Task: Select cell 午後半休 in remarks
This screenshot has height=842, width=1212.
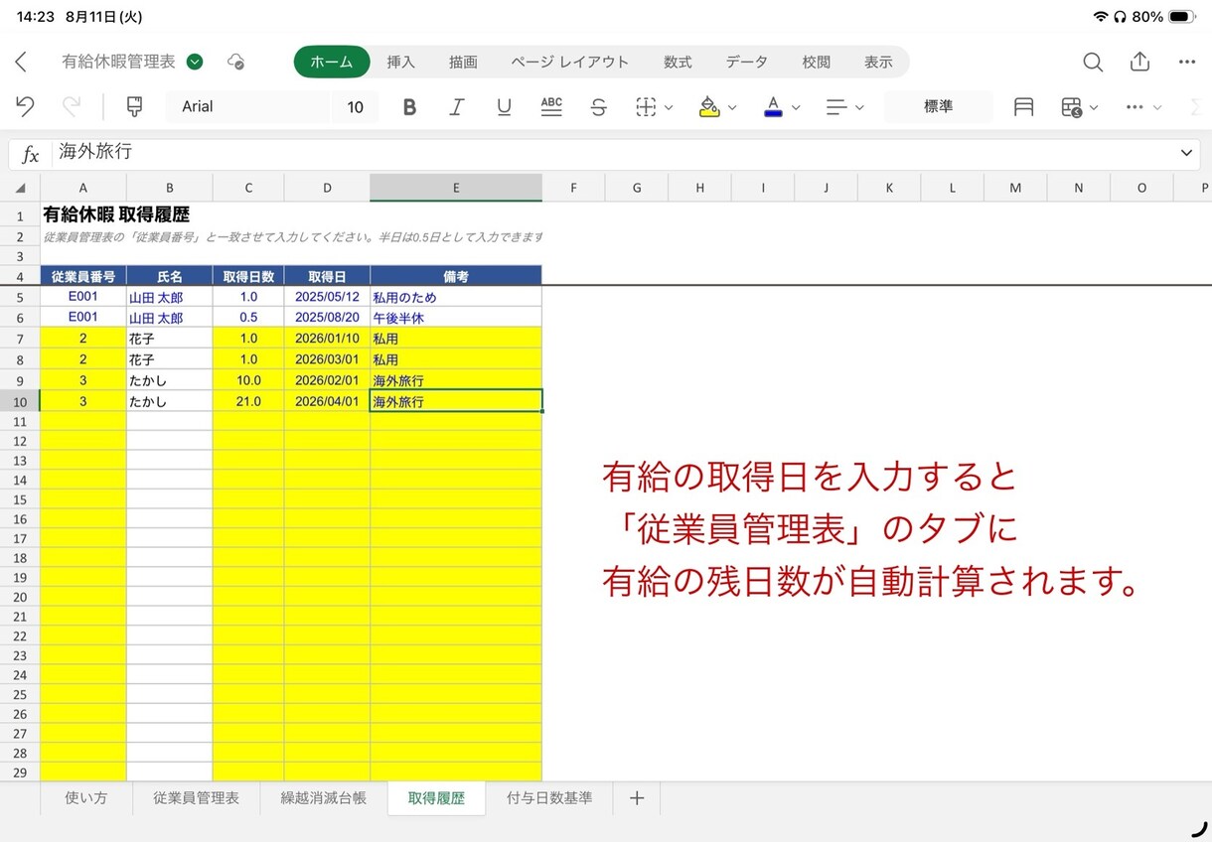Action: pos(456,318)
